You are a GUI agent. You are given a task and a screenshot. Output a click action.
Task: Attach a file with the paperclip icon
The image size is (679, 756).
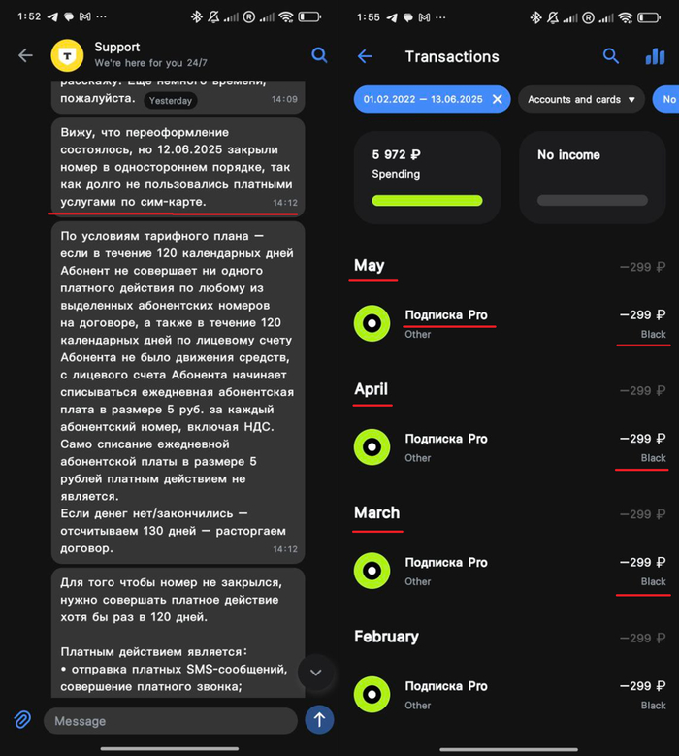tap(22, 720)
